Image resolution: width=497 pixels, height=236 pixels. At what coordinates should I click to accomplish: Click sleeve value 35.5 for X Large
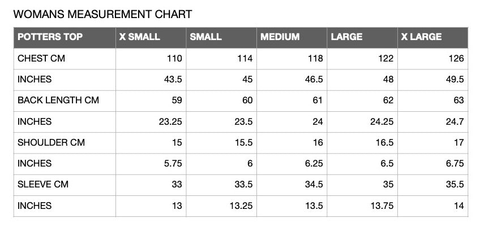tap(455, 185)
